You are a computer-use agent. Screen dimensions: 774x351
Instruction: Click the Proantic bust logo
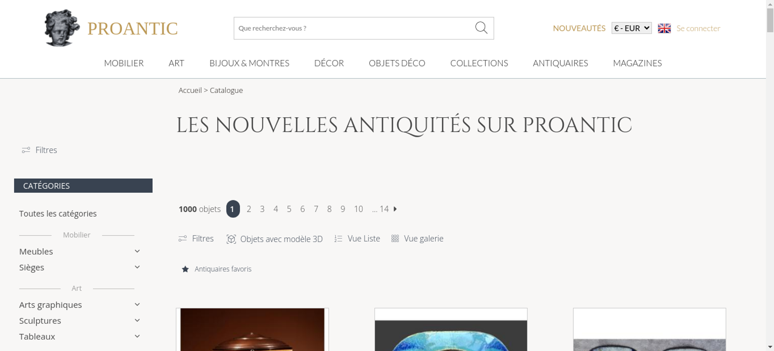[62, 28]
